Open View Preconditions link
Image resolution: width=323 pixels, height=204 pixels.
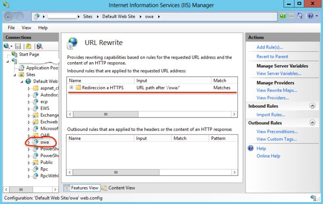tap(277, 131)
